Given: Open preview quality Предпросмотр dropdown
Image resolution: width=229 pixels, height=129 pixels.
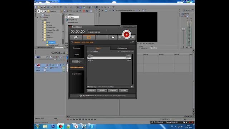Looking at the screenshot, I should point(126,10).
